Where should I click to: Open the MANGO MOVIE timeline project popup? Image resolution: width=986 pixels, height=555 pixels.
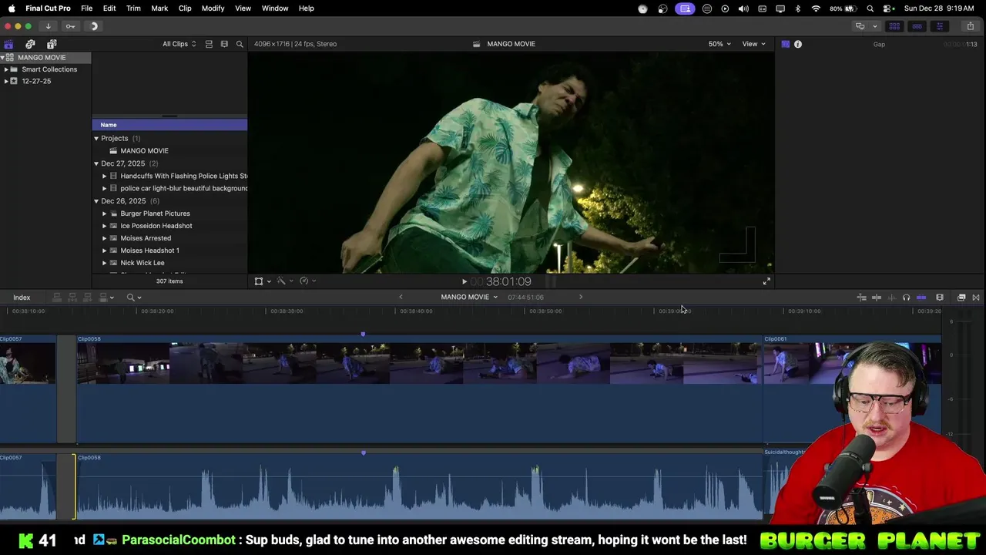point(469,298)
